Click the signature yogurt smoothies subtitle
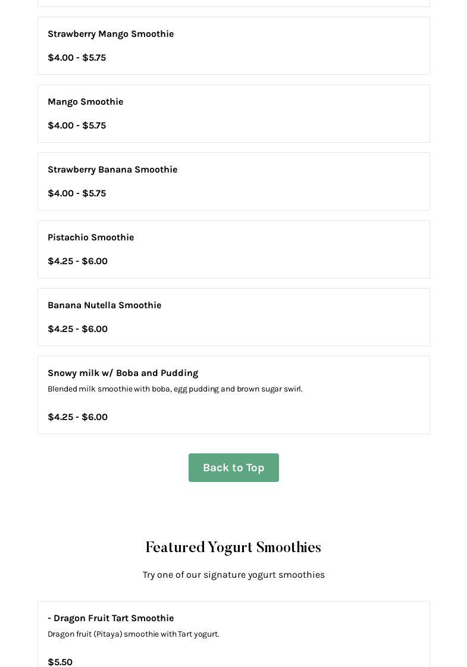This screenshot has width=467, height=667. 233,575
